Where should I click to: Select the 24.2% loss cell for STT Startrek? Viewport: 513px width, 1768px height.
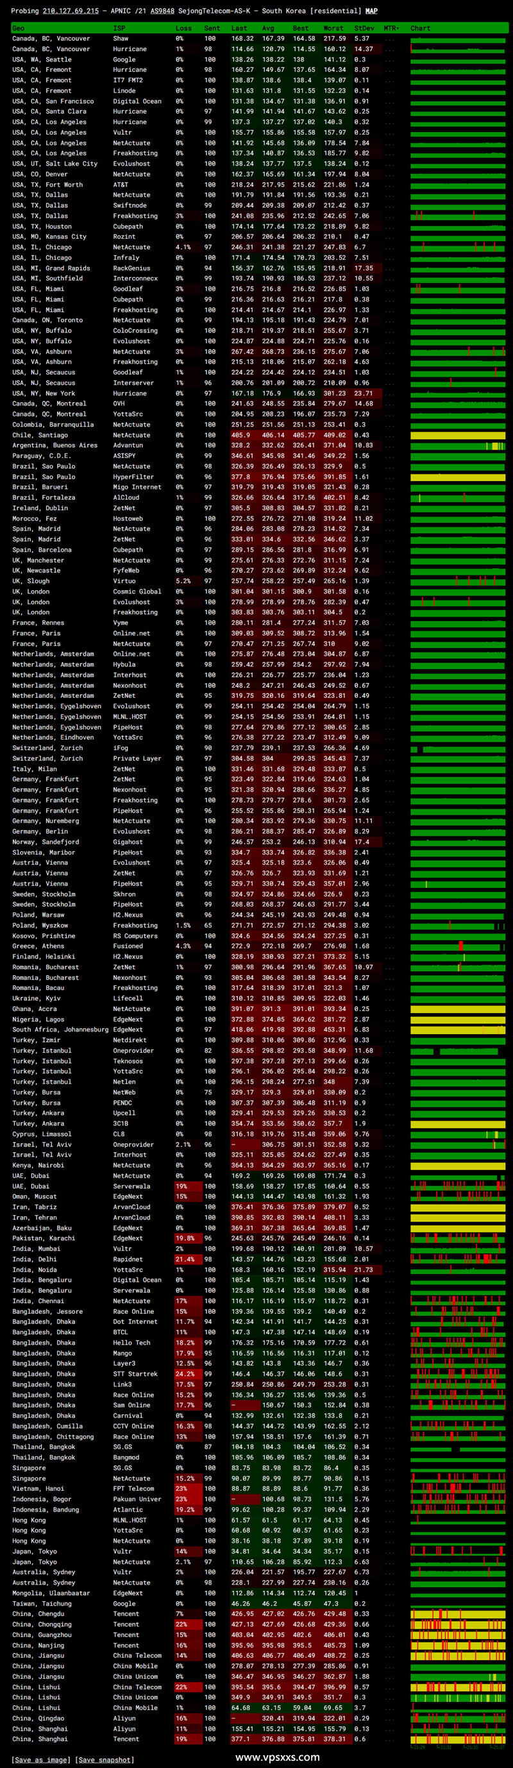(188, 1374)
